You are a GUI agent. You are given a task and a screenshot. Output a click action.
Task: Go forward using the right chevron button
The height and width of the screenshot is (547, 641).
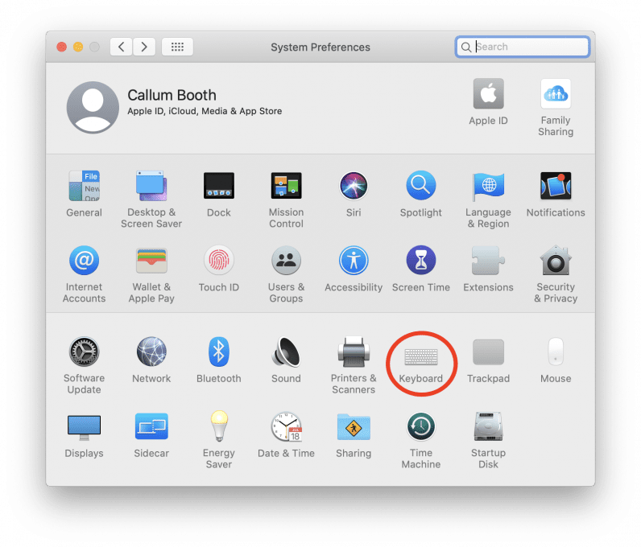tap(144, 47)
